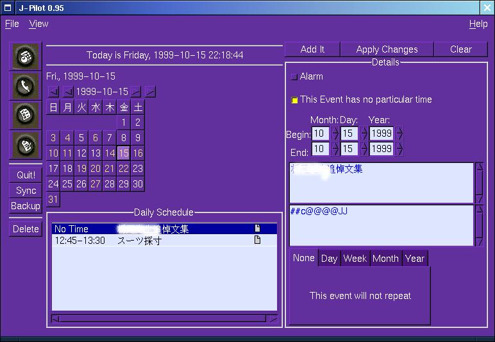495x342 pixels.
Task: Switch to the Week repeat tab
Action: click(x=355, y=259)
